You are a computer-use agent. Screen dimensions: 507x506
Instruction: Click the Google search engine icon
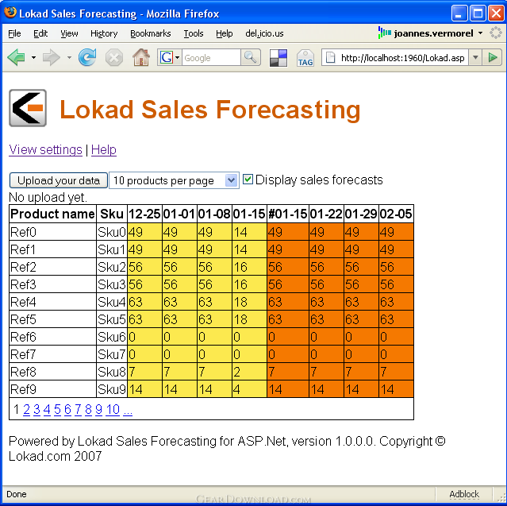(167, 58)
